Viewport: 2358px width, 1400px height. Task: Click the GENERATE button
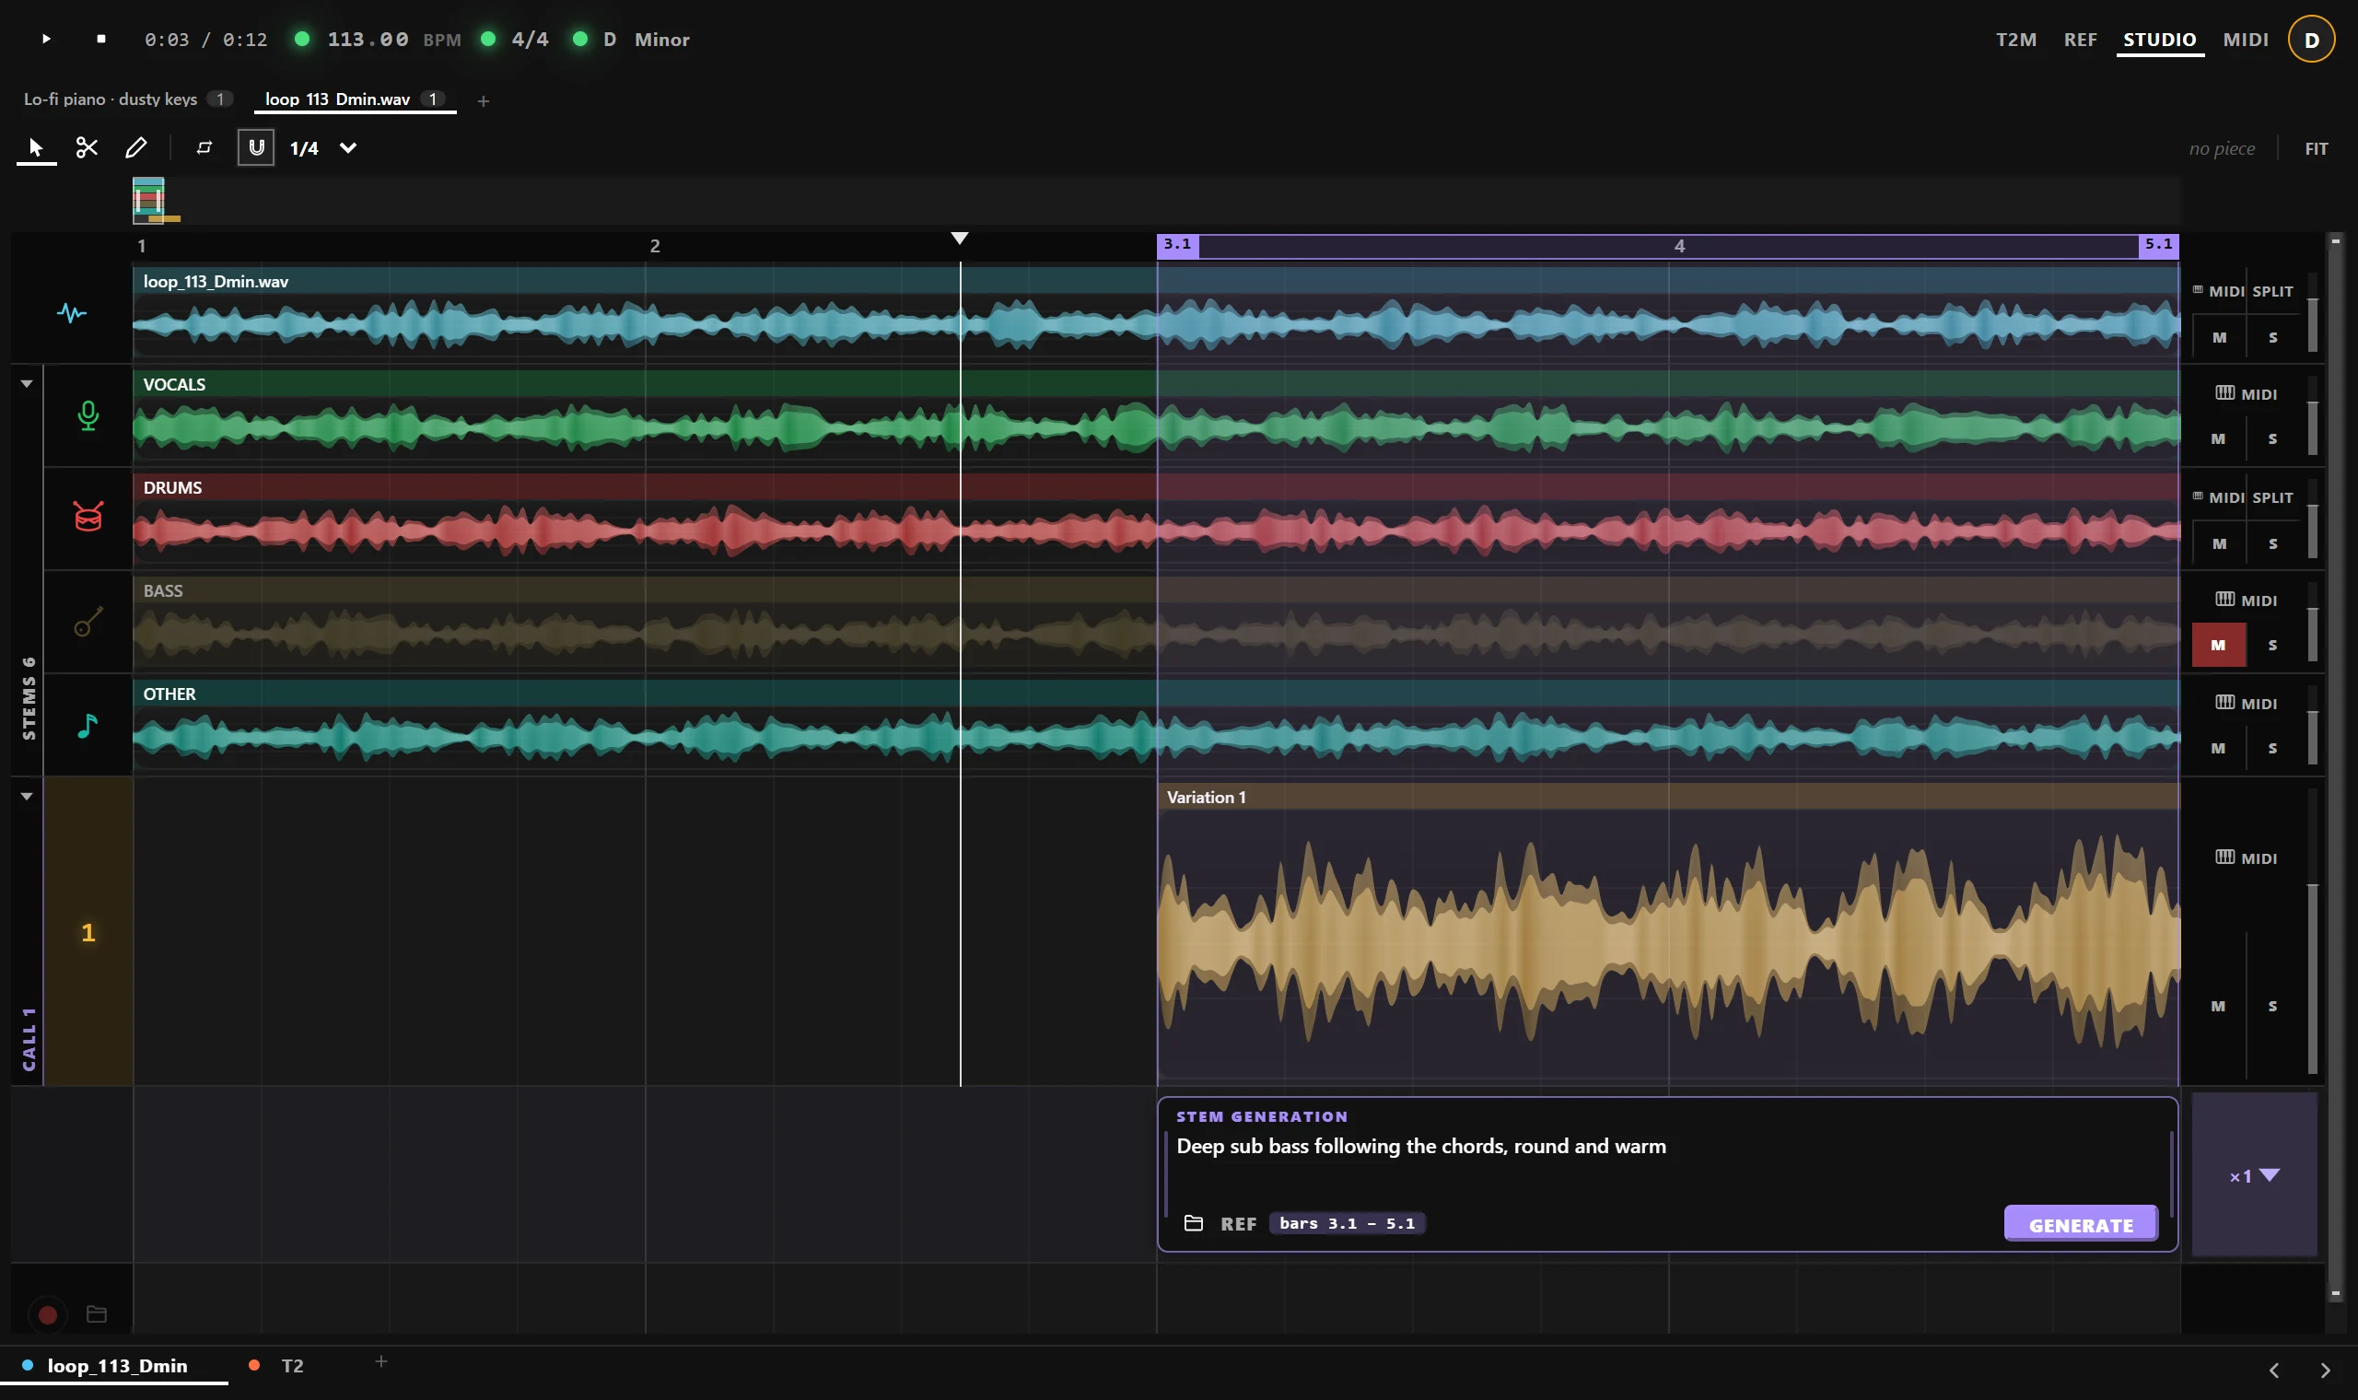point(2081,1224)
